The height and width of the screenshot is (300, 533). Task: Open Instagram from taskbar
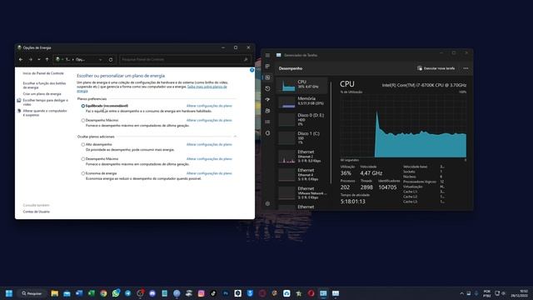pos(202,293)
